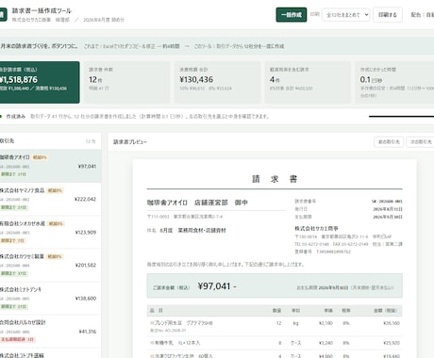Click the red overdue badge under ハルカゼ設計
The height and width of the screenshot is (358, 434).
tap(18, 339)
